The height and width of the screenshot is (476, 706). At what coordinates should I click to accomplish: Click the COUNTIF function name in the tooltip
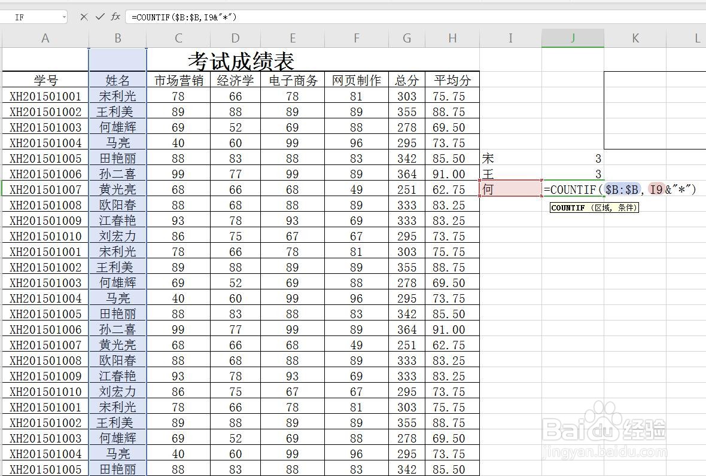tap(568, 208)
